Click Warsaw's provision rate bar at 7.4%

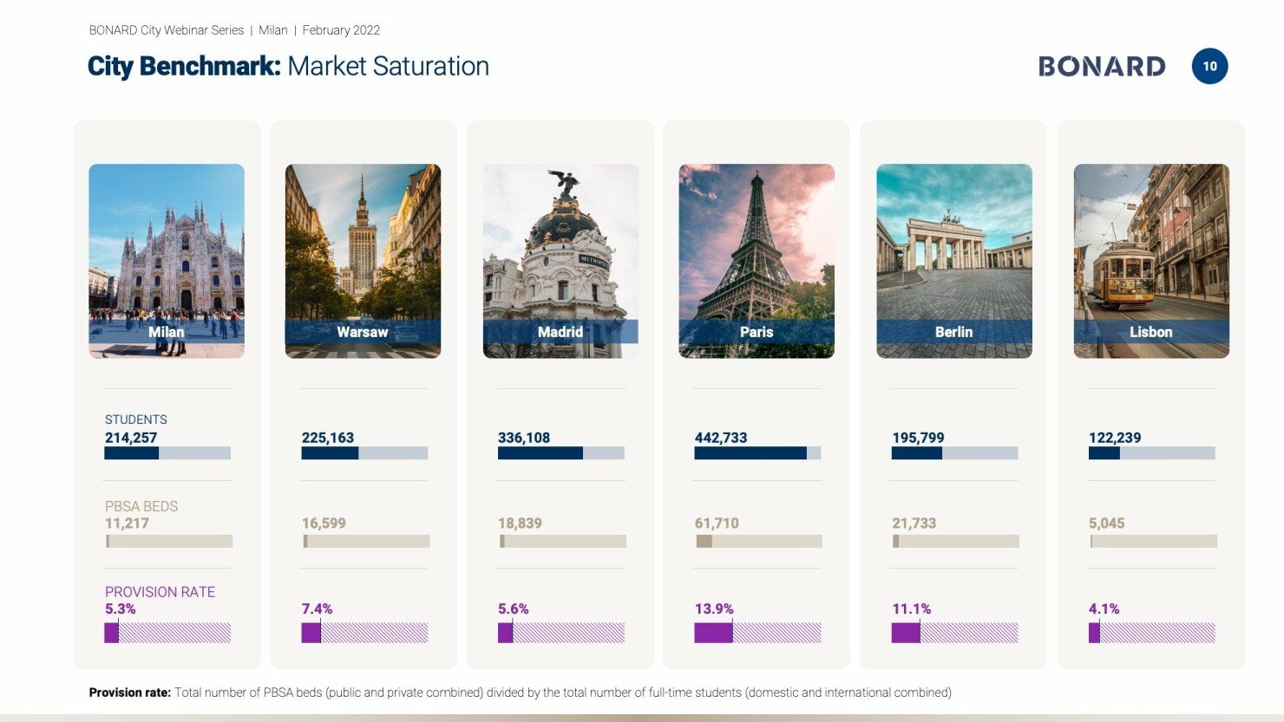click(364, 633)
